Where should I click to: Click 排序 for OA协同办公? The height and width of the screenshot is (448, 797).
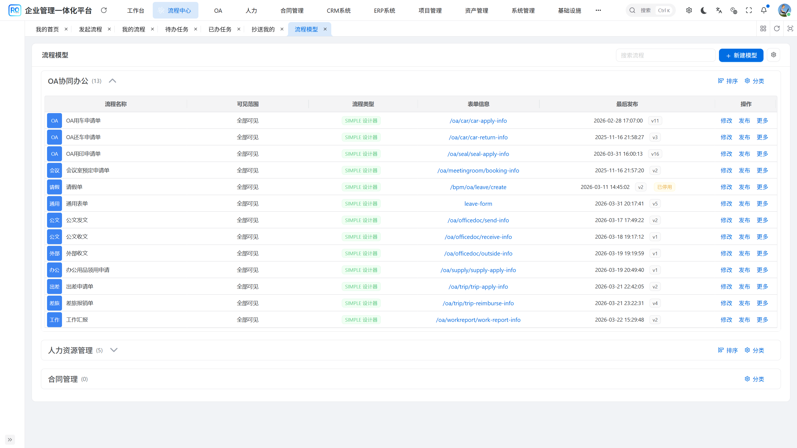tap(728, 81)
